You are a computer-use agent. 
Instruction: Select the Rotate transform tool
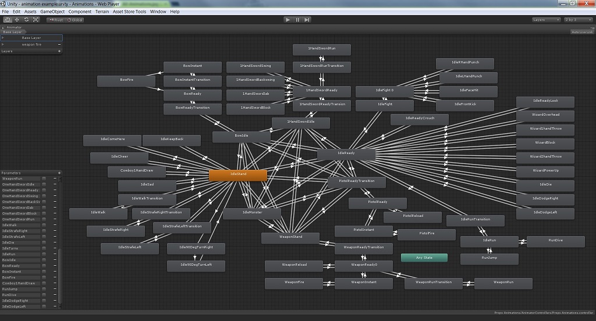pyautogui.click(x=27, y=20)
